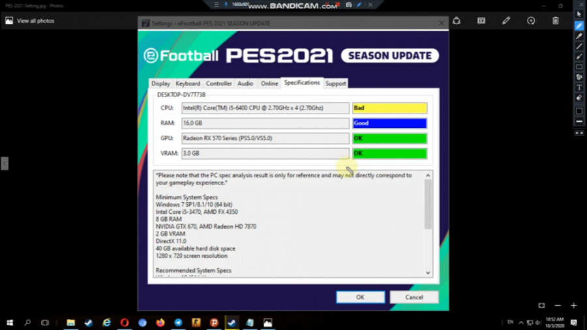Open Firefox from taskbar
The image size is (587, 330).
click(160, 323)
